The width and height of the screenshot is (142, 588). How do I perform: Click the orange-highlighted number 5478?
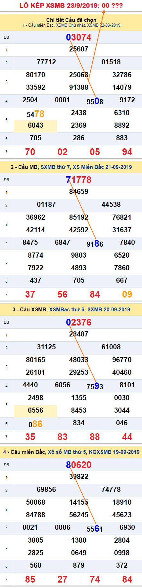pyautogui.click(x=36, y=114)
